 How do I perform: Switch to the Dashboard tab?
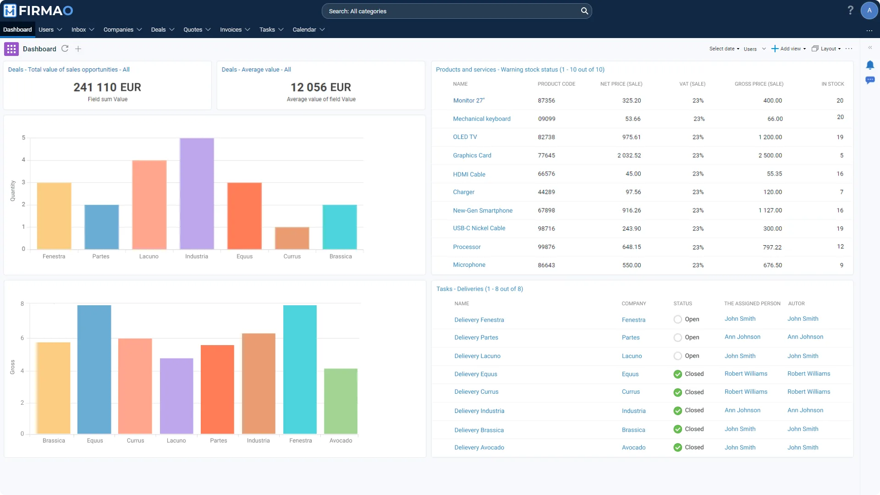pyautogui.click(x=17, y=29)
